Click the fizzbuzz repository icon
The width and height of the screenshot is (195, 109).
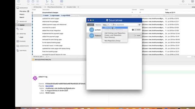[92, 36]
